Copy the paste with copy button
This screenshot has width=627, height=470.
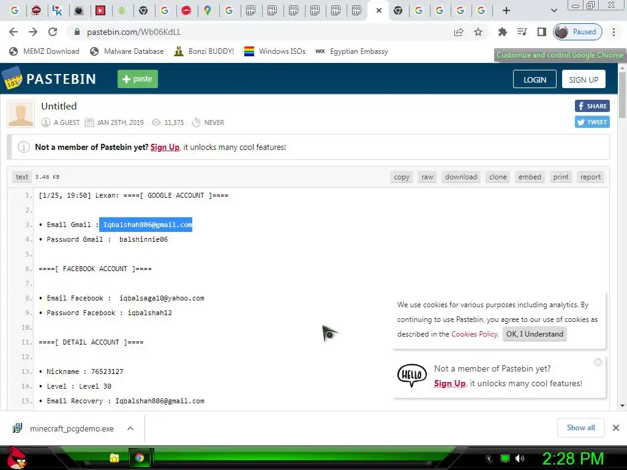pos(402,177)
